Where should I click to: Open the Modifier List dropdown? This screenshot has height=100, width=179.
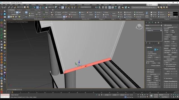pos(154,28)
